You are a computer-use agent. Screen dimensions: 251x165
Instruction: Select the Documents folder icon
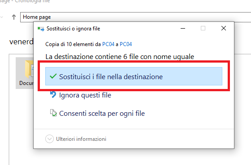(x=29, y=69)
